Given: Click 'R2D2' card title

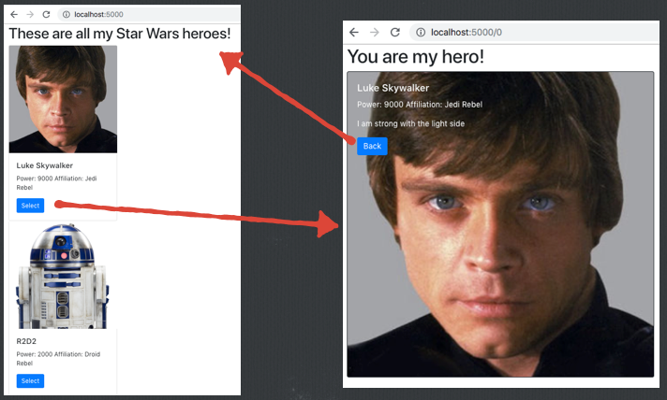Looking at the screenshot, I should coord(26,341).
